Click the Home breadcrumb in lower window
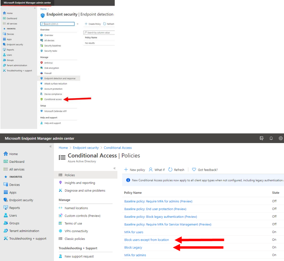The image size is (284, 261). point(63,148)
